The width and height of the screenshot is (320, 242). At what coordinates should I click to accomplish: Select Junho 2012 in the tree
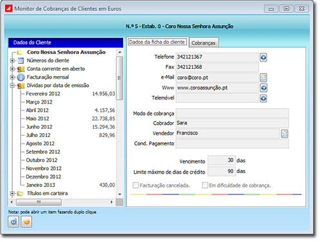coord(39,127)
